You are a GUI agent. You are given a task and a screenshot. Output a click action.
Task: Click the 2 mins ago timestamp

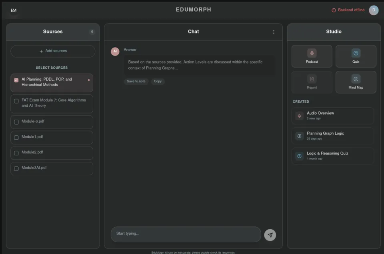[314, 118]
